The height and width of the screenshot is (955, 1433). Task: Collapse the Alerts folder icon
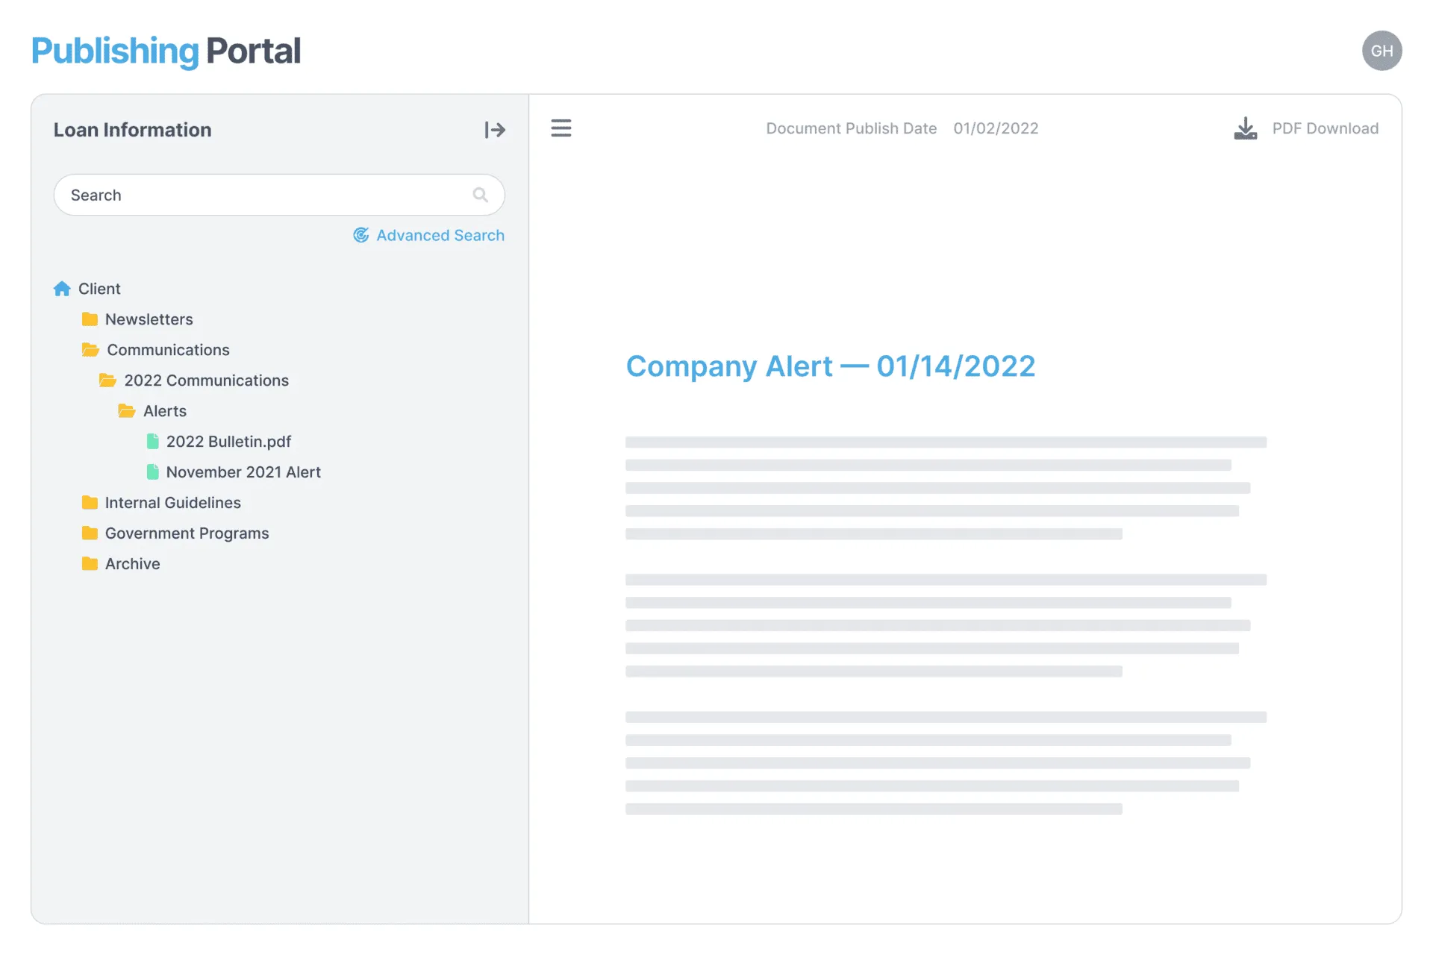(x=127, y=411)
